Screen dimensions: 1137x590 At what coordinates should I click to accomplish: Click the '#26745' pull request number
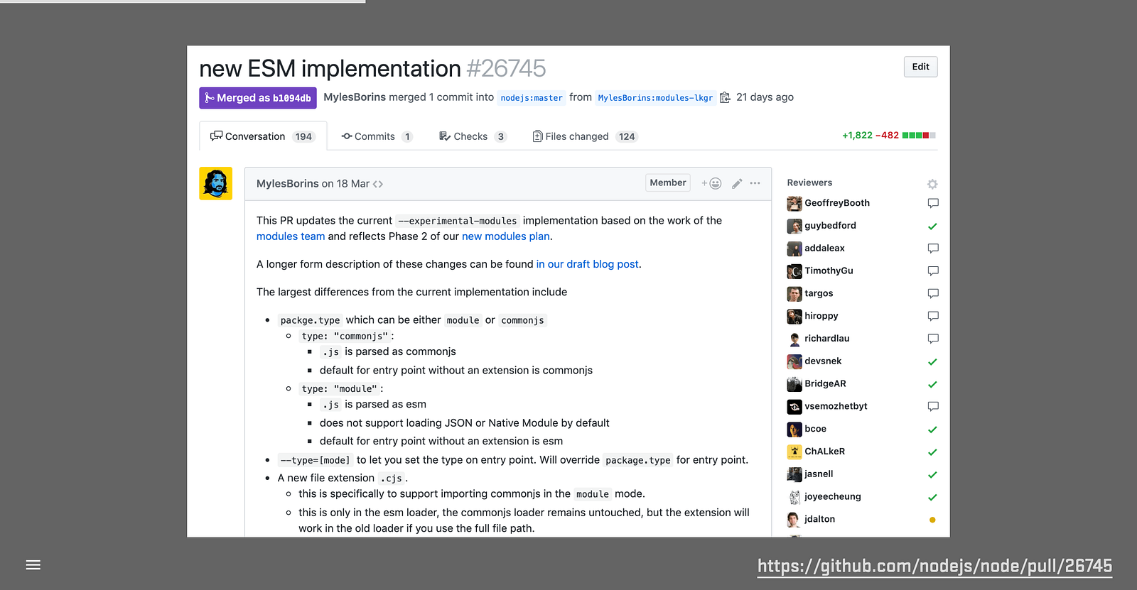pyautogui.click(x=506, y=68)
